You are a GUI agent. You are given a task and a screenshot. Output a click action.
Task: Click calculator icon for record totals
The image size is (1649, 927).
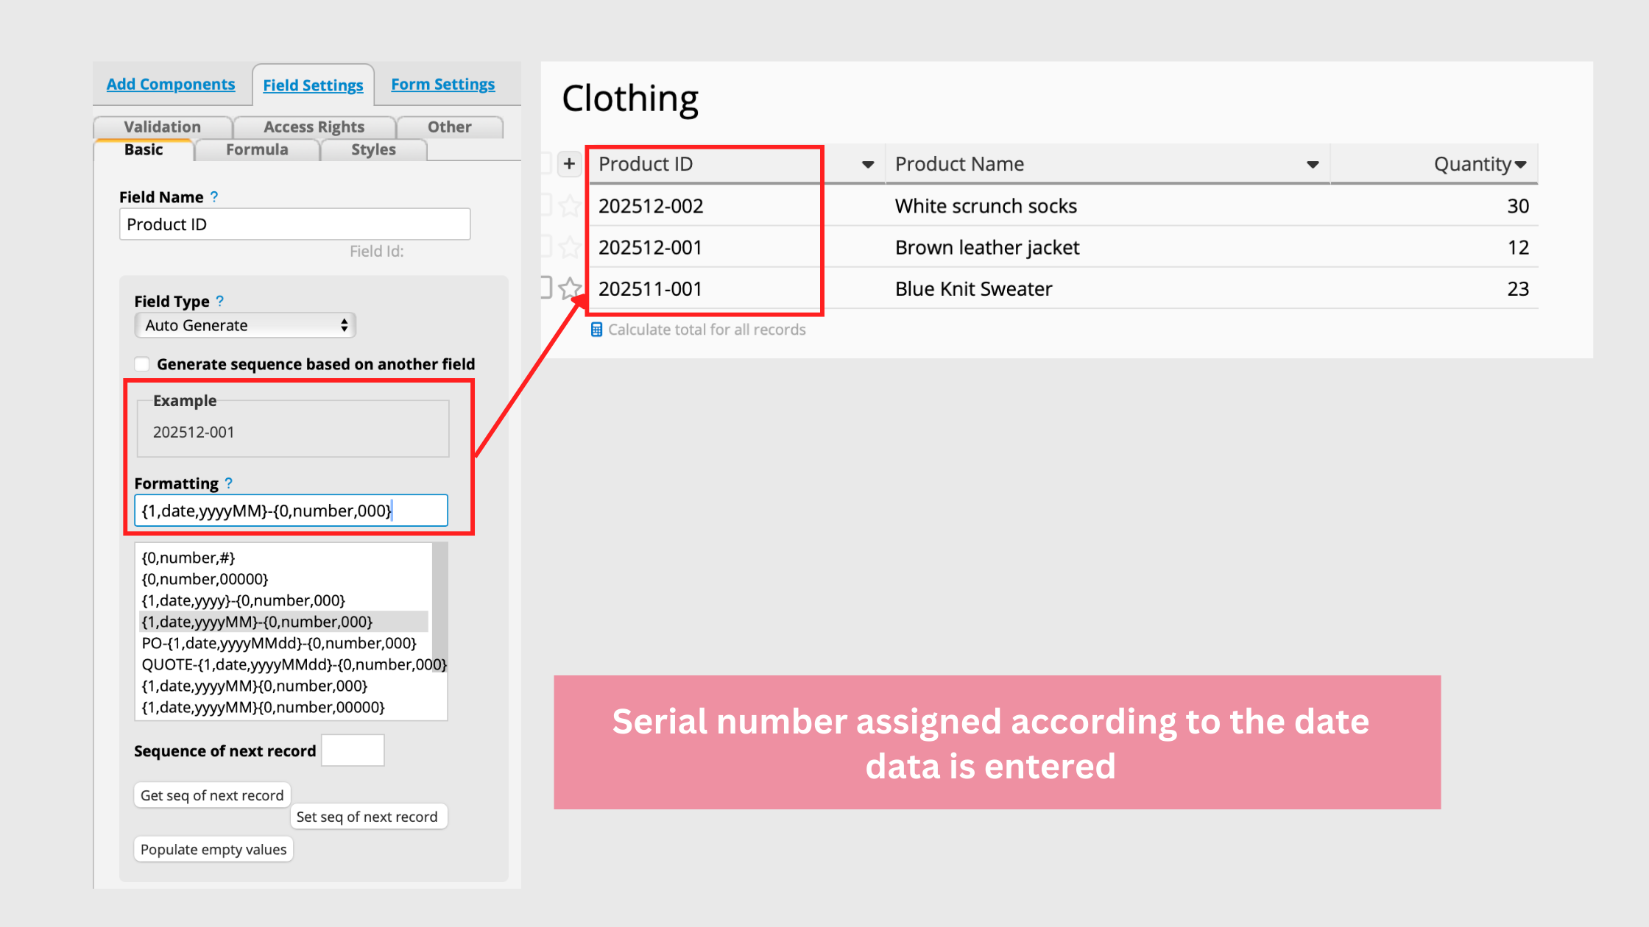coord(596,330)
